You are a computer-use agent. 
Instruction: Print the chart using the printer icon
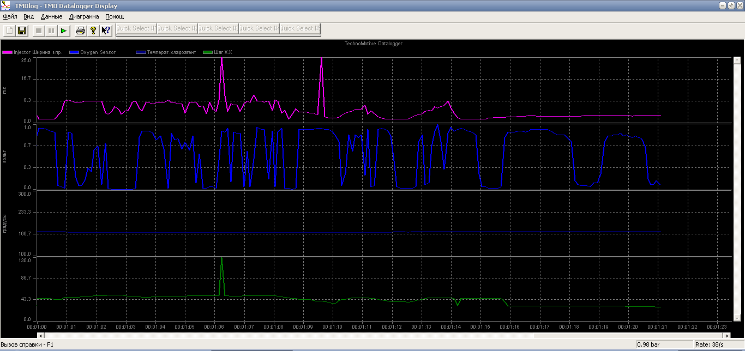tap(81, 31)
